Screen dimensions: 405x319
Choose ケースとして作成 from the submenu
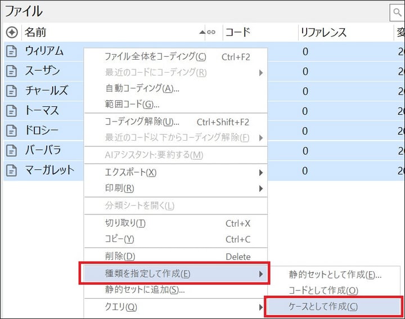323,307
